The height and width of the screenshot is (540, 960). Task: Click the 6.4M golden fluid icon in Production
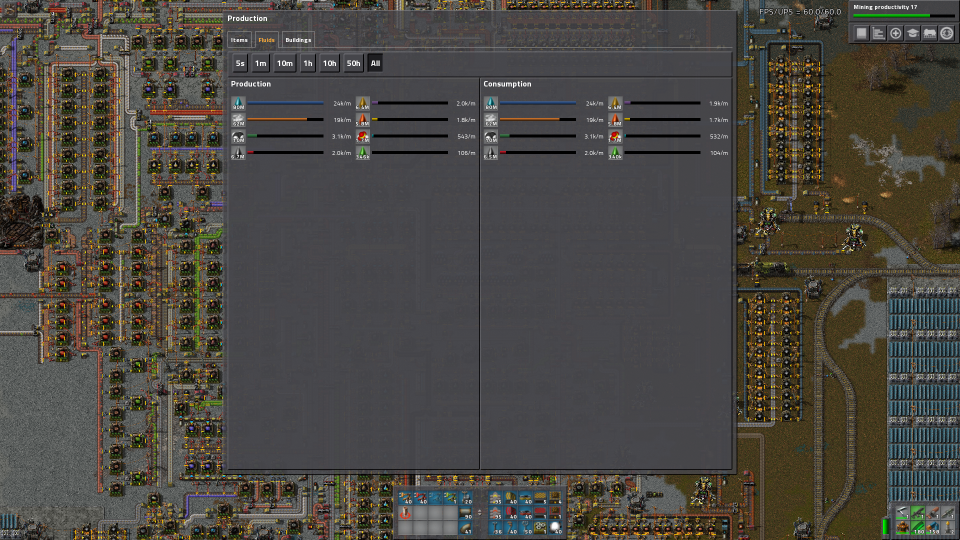point(362,103)
